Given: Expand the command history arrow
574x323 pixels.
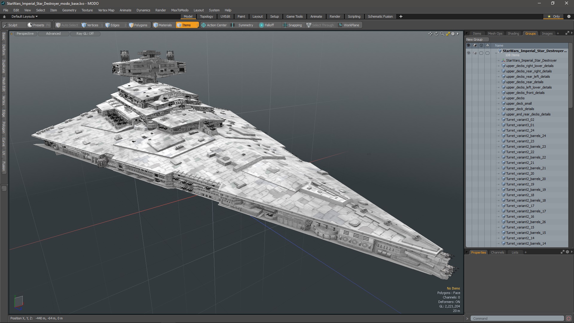Looking at the screenshot, I should (x=467, y=319).
